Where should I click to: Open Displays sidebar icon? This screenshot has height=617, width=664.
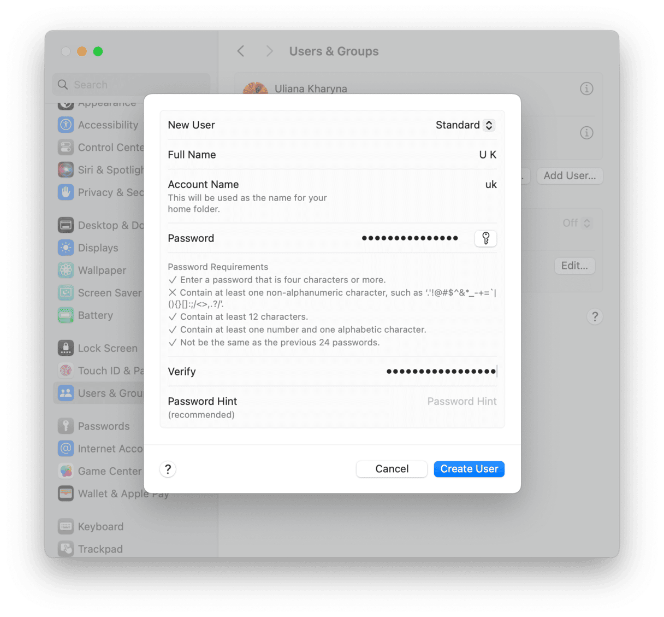(x=66, y=248)
